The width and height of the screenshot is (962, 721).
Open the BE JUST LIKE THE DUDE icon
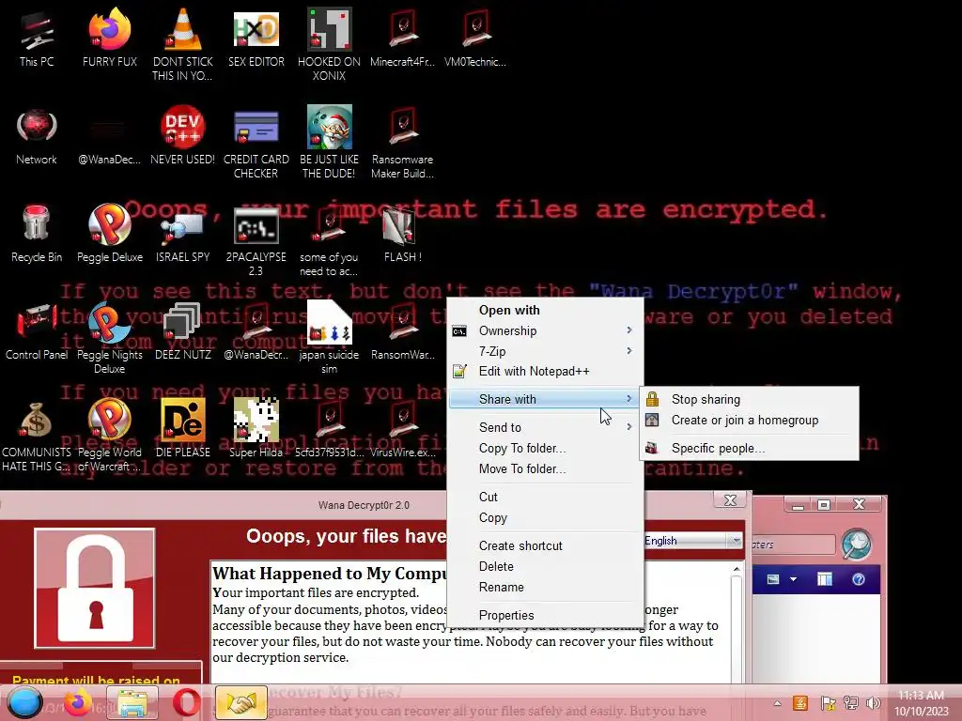point(329,143)
